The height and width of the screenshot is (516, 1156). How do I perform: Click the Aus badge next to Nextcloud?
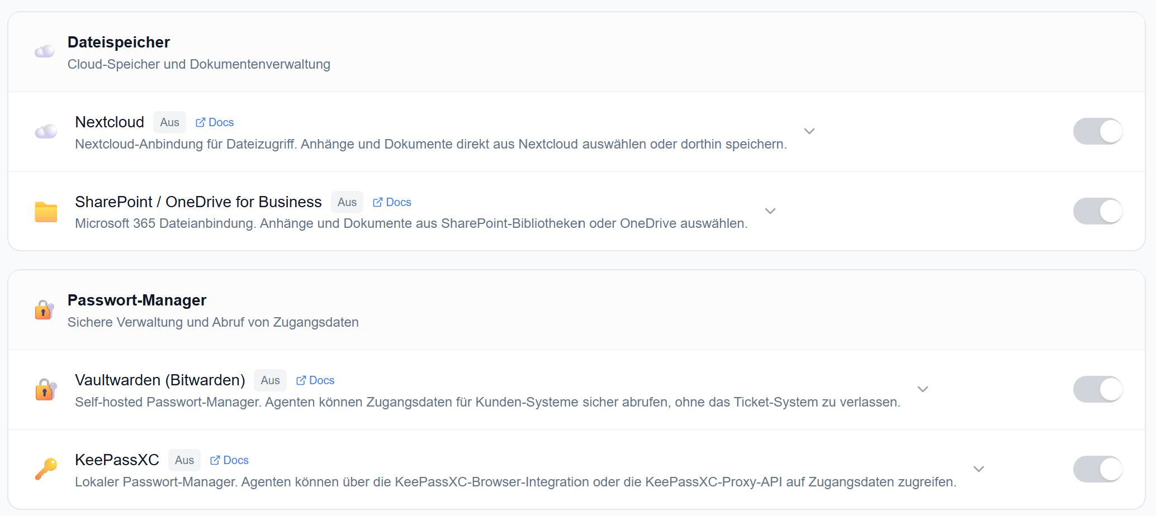[169, 122]
